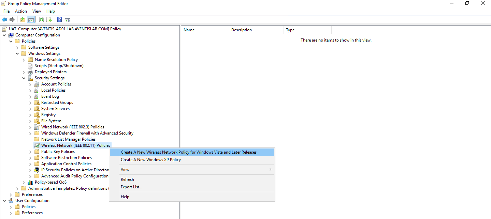Collapse the Security Settings node
The height and width of the screenshot is (219, 491).
[x=24, y=78]
